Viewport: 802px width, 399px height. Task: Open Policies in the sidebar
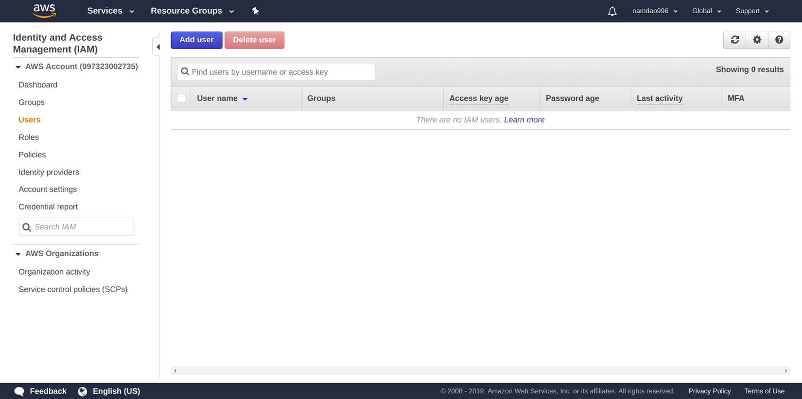coord(32,155)
